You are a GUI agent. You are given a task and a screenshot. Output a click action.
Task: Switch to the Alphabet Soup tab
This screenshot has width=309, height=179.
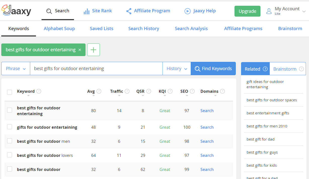[59, 29]
